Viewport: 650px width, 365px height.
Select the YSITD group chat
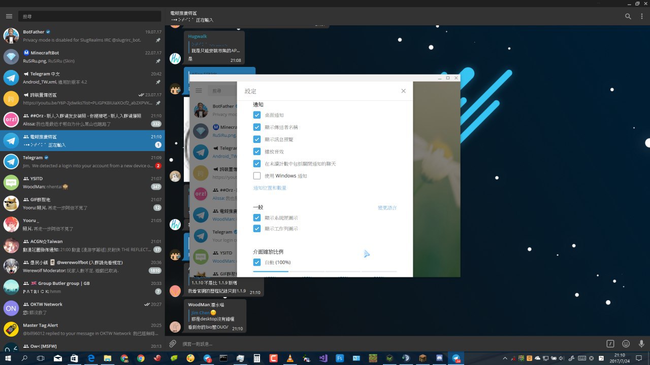pos(82,182)
